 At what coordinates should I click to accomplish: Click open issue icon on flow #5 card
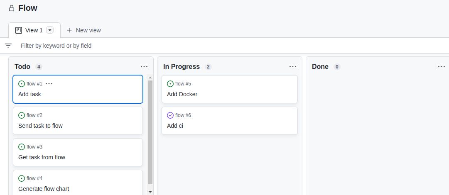[x=170, y=84]
